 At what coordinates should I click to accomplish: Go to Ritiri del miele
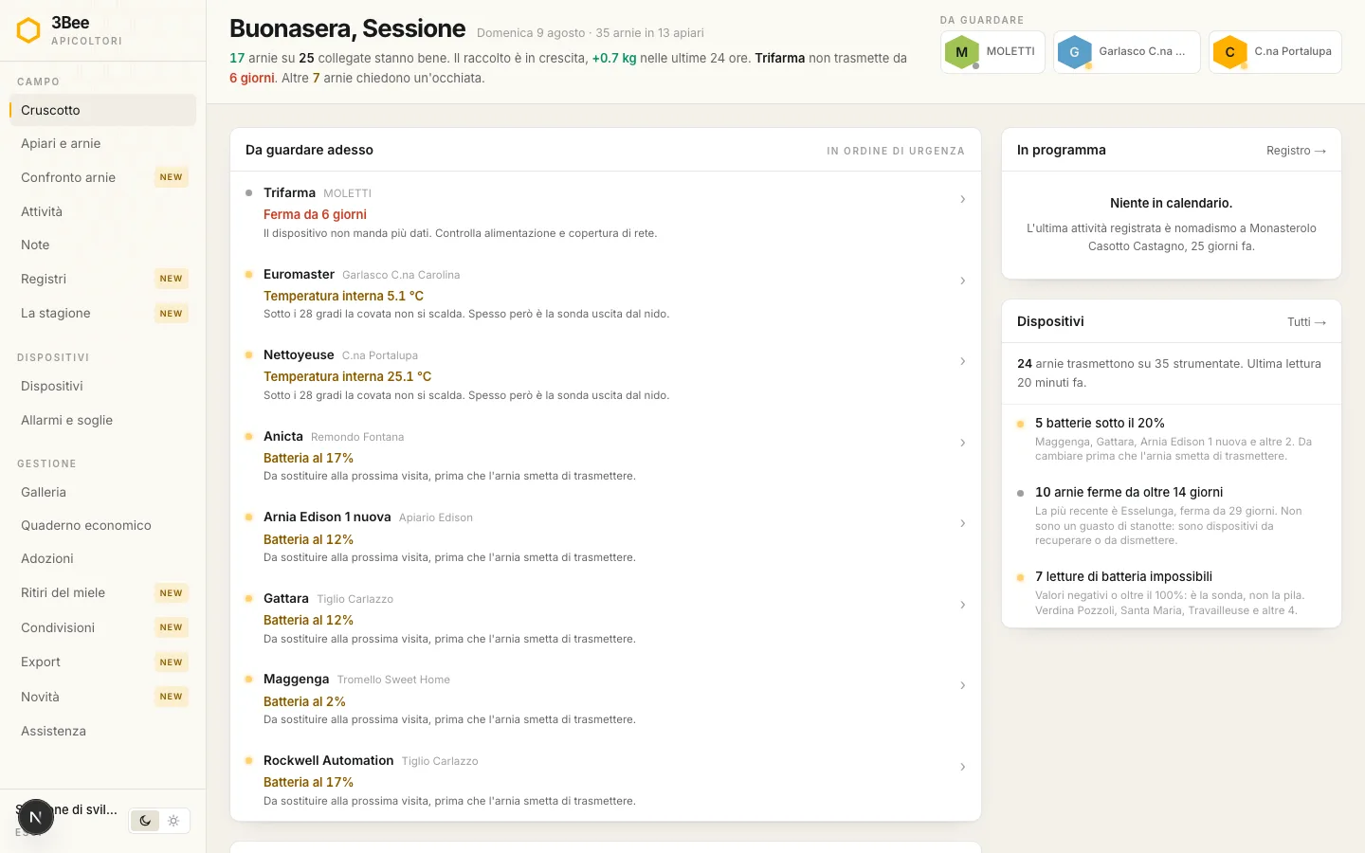click(x=102, y=592)
